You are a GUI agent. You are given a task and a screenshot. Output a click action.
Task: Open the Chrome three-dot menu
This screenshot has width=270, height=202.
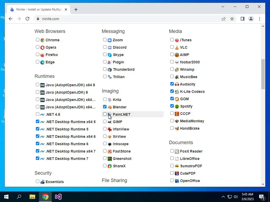point(259,19)
